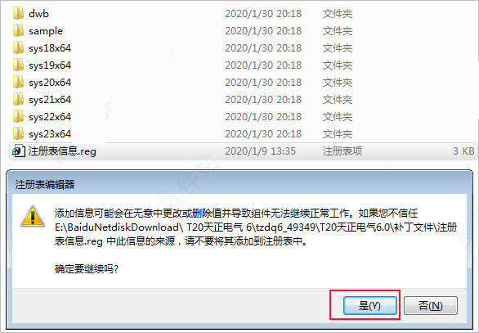
Task: Click the dwb folder date 2020/1/30 20:18
Action: click(x=263, y=14)
